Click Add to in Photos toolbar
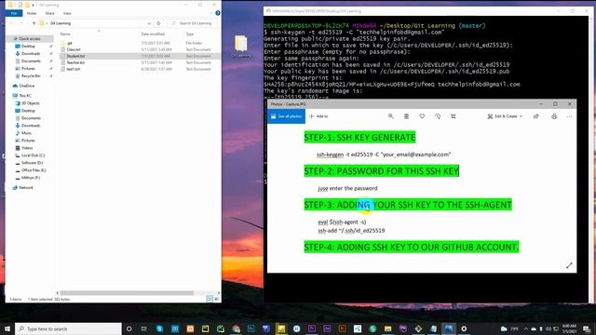The image size is (596, 335). pyautogui.click(x=318, y=116)
